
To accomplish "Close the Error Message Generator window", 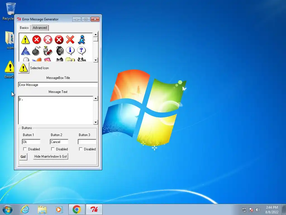I will pos(95,19).
